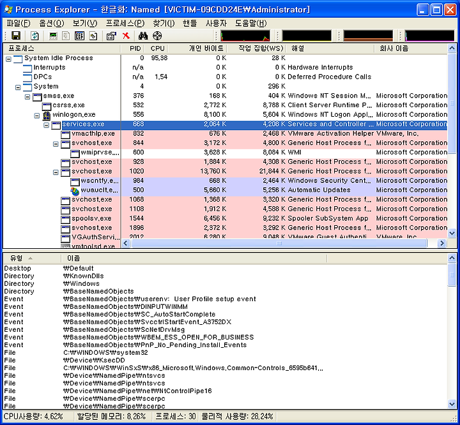Click the spoolsv.exe process icon

(x=65, y=220)
